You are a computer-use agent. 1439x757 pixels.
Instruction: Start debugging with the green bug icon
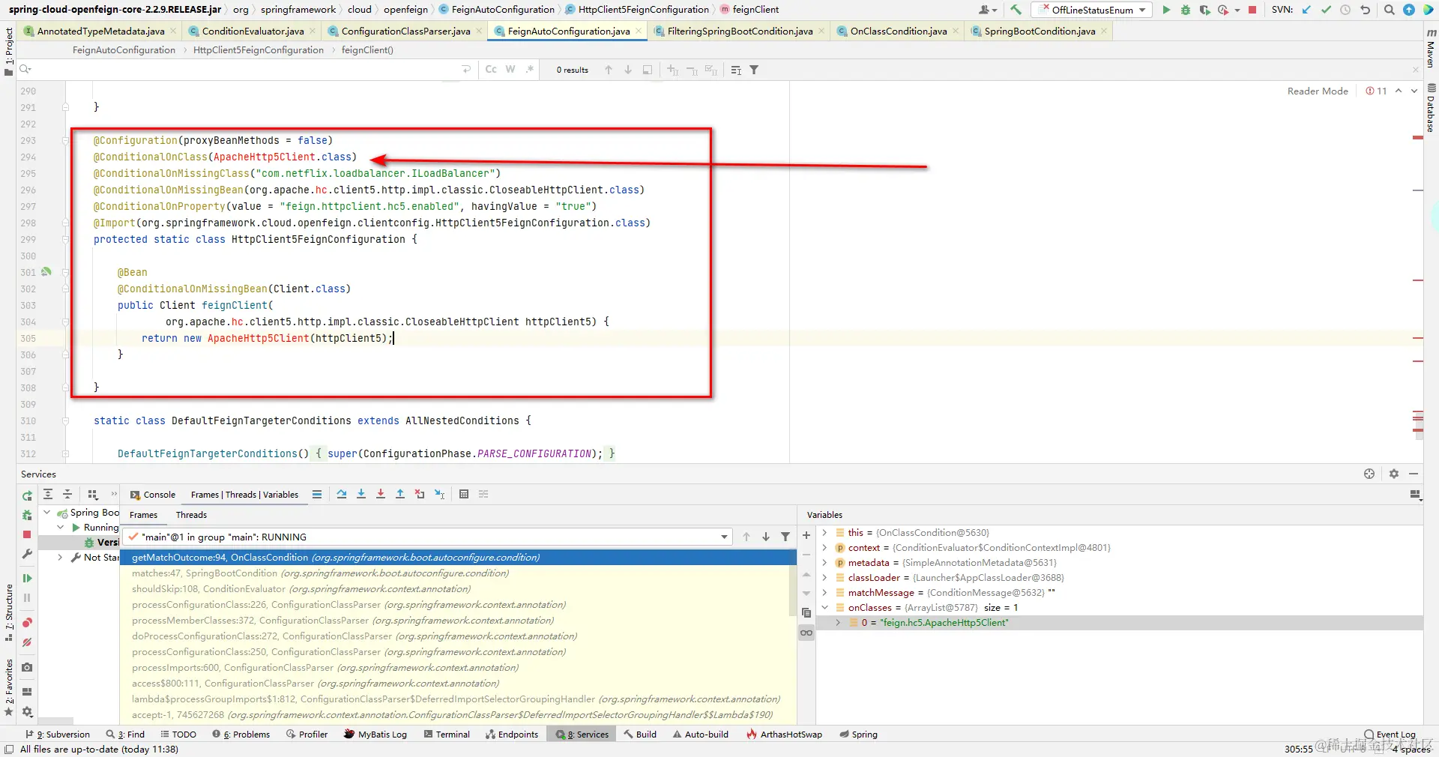tap(1186, 10)
